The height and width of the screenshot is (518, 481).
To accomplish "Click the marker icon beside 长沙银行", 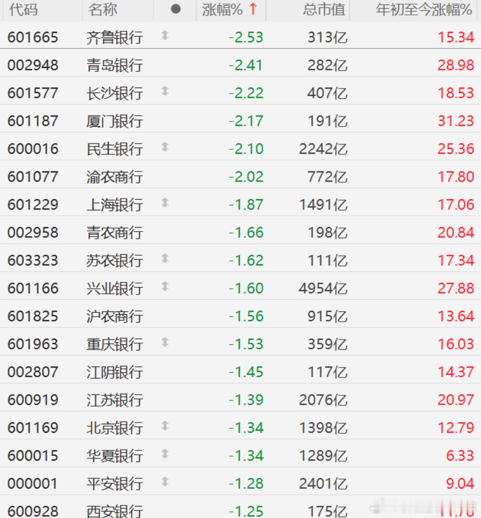I will [x=165, y=91].
